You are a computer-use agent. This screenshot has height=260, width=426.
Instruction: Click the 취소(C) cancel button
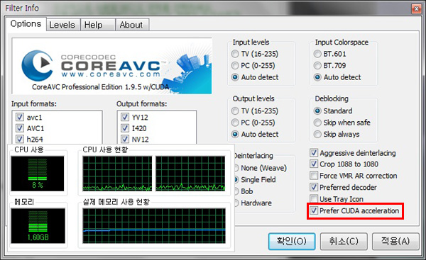344,241
